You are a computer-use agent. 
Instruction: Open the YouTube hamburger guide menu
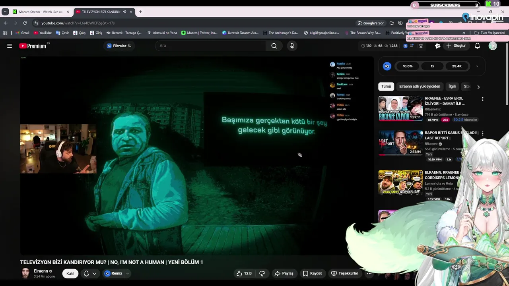pyautogui.click(x=10, y=46)
